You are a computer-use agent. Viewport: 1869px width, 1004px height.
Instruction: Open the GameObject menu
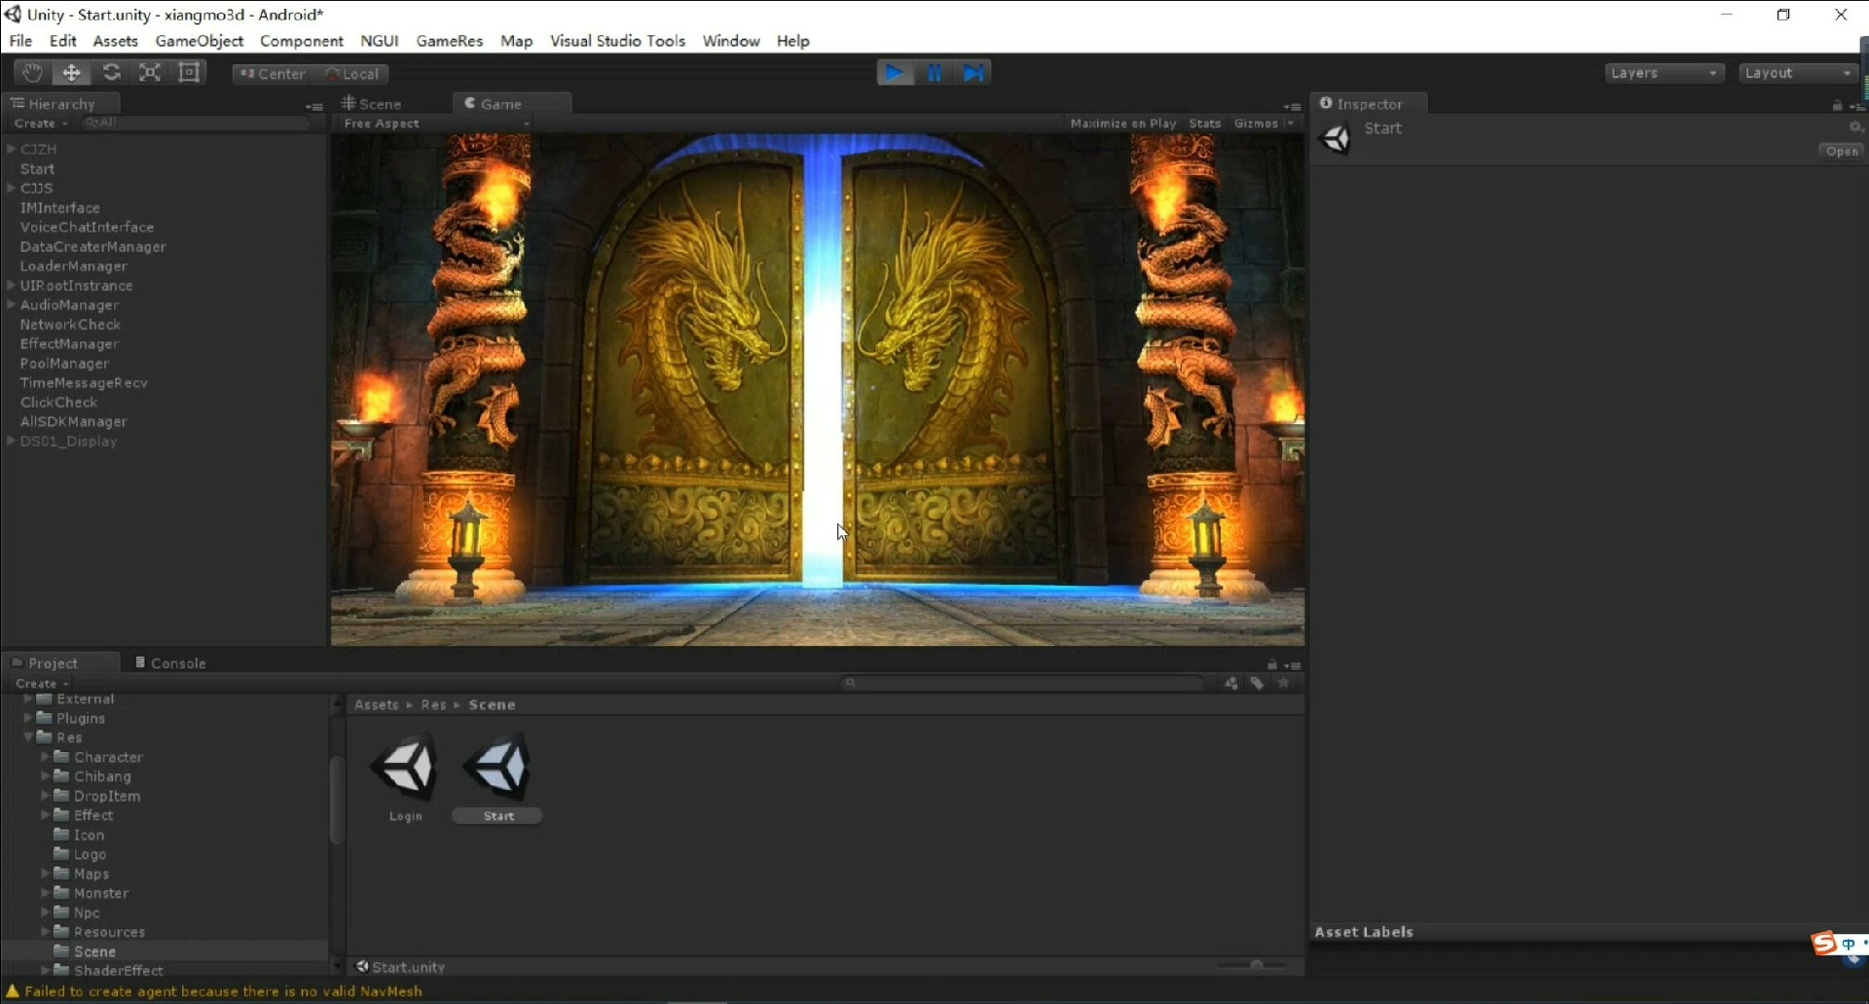tap(199, 41)
